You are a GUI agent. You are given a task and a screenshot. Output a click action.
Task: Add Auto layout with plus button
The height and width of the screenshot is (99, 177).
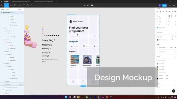click(x=175, y=32)
